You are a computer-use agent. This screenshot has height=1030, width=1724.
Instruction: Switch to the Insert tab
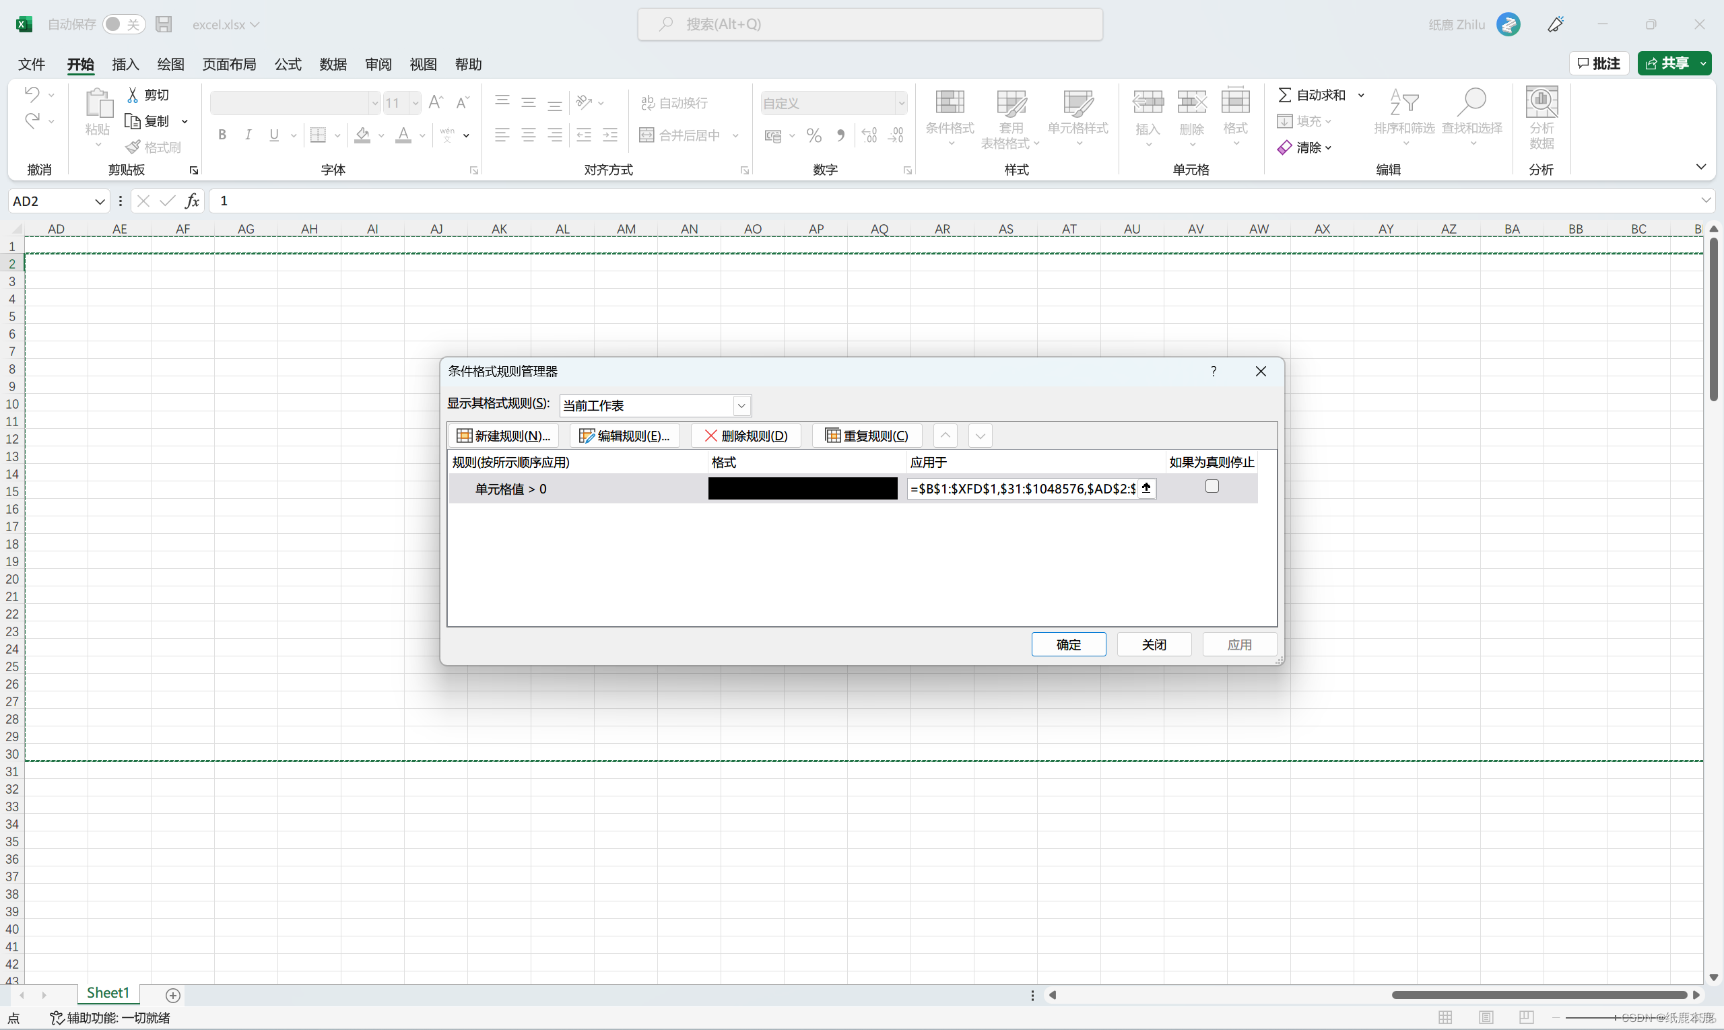click(x=125, y=65)
